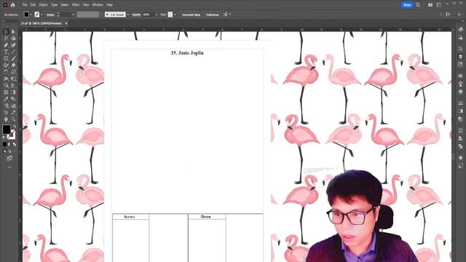The width and height of the screenshot is (466, 262).
Task: Select the Perspective Grid tool
Action: (13, 86)
